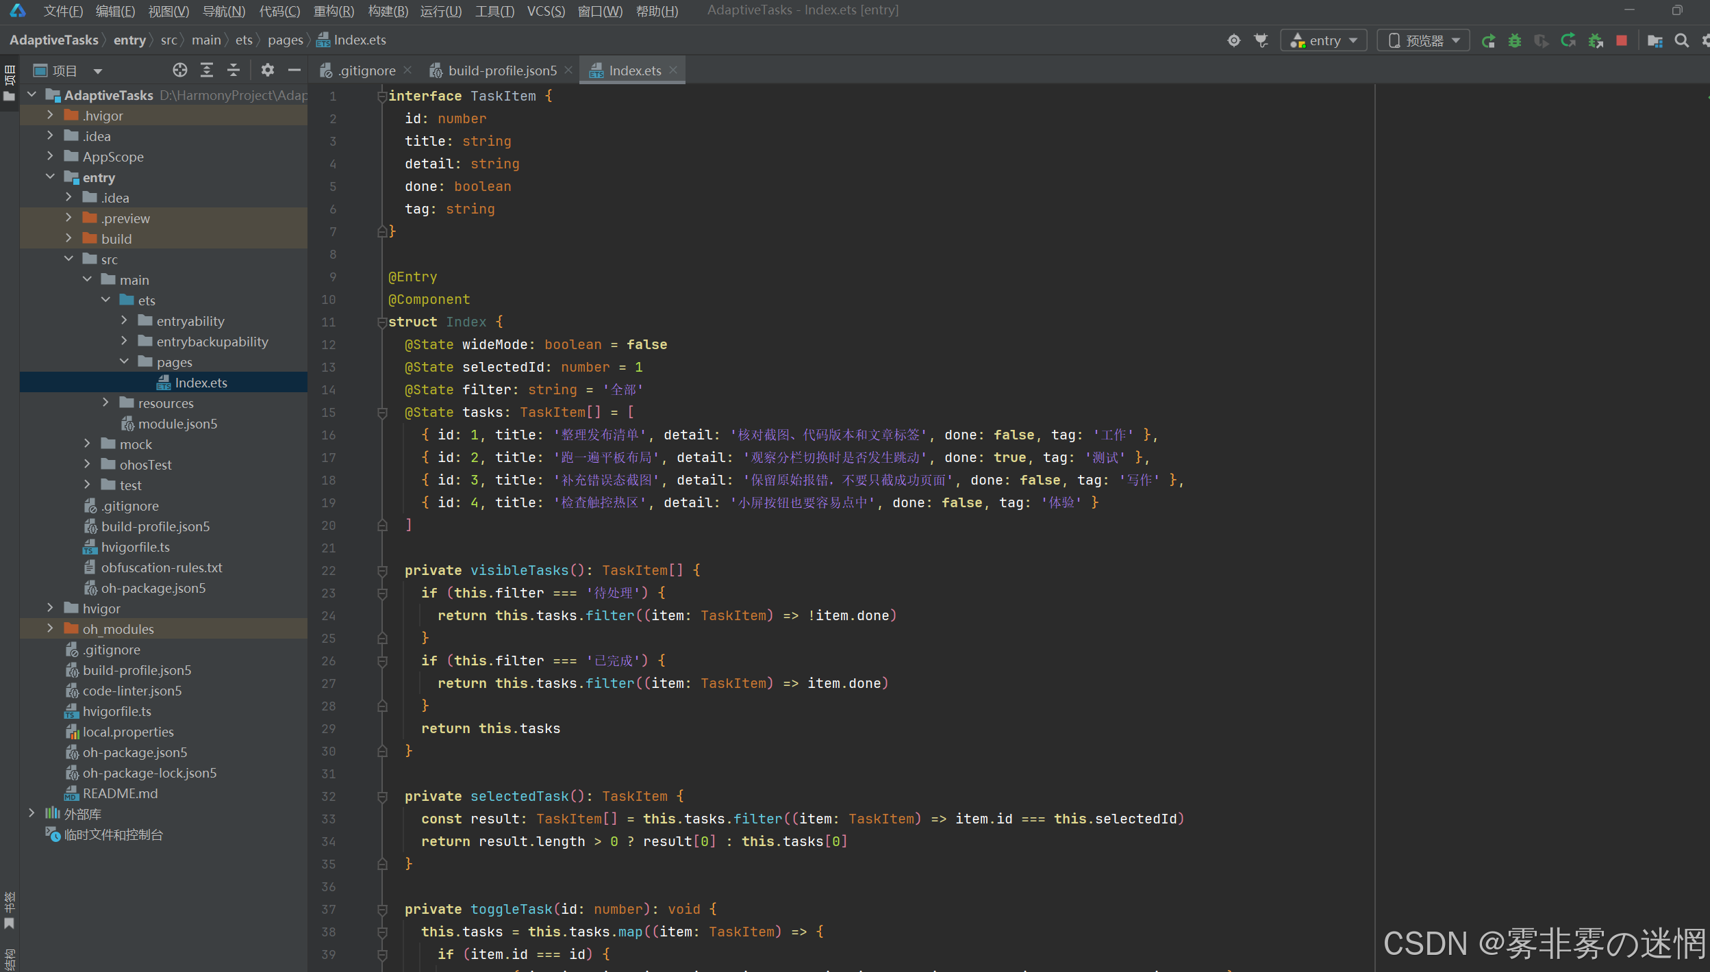Toggle the 书签 bookmarks side button

[10, 910]
